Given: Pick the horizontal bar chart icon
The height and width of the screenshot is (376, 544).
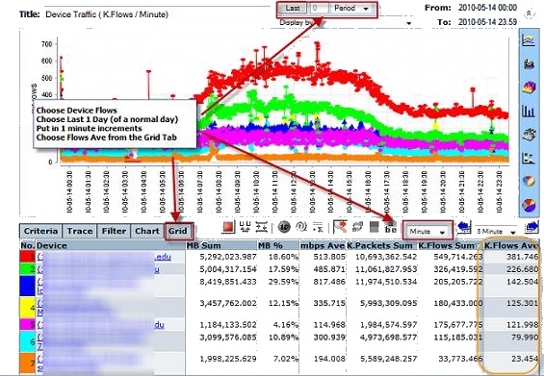Looking at the screenshot, I should pos(529,158).
